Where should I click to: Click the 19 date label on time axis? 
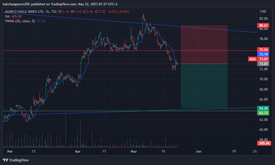click(x=234, y=151)
